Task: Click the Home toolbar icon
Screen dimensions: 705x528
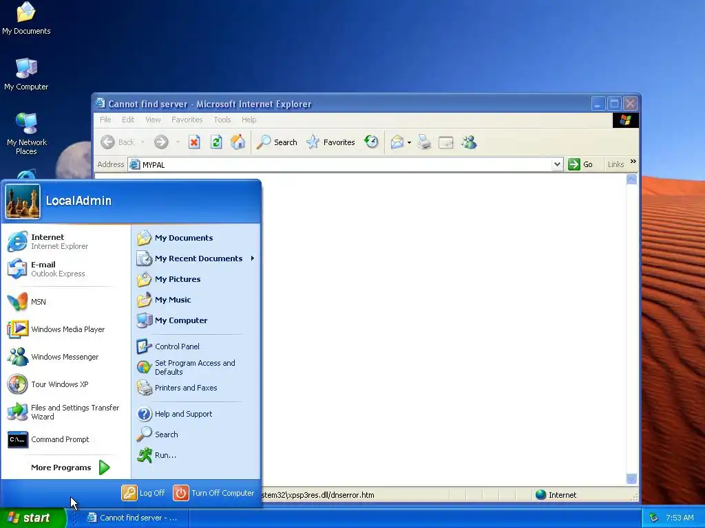Action: pyautogui.click(x=238, y=142)
